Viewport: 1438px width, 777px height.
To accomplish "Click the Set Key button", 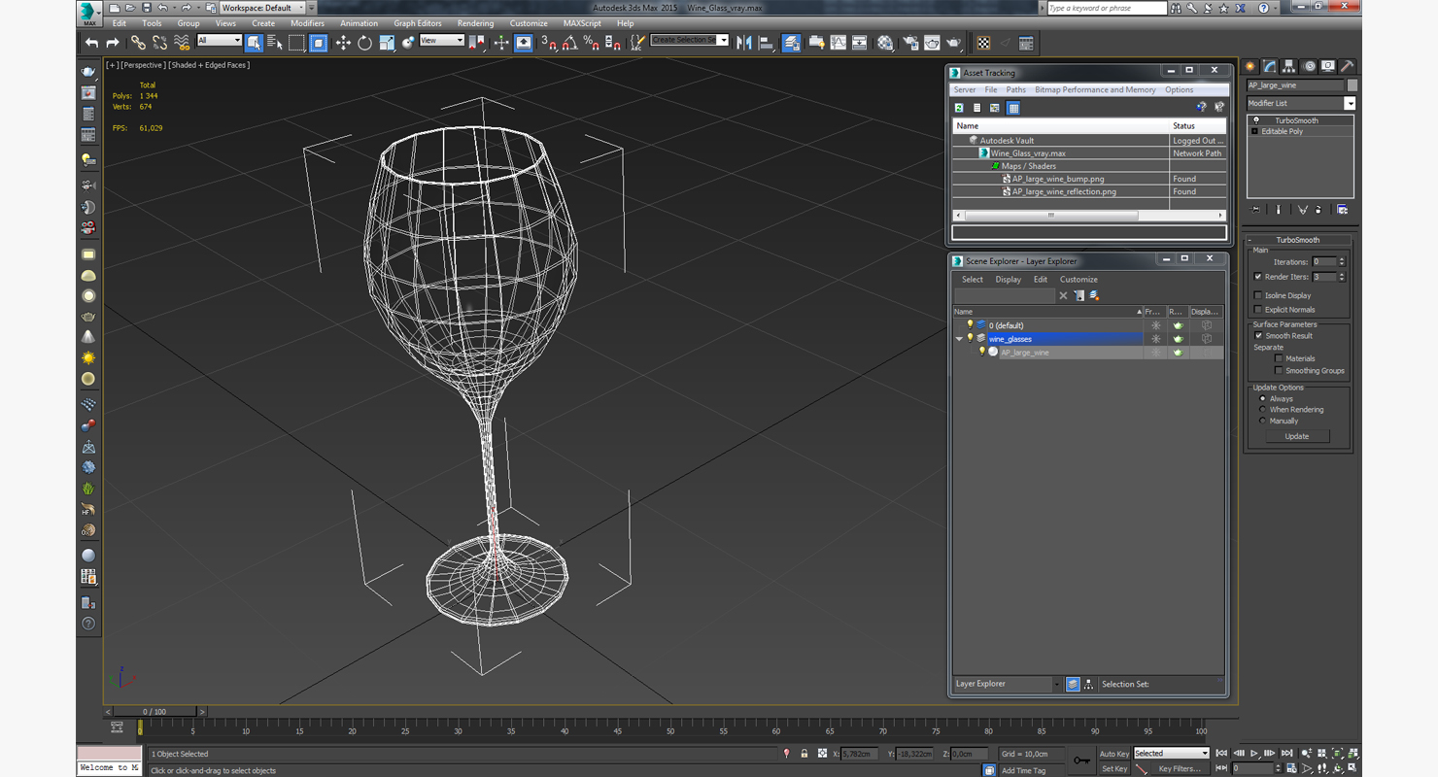I will (x=1114, y=768).
